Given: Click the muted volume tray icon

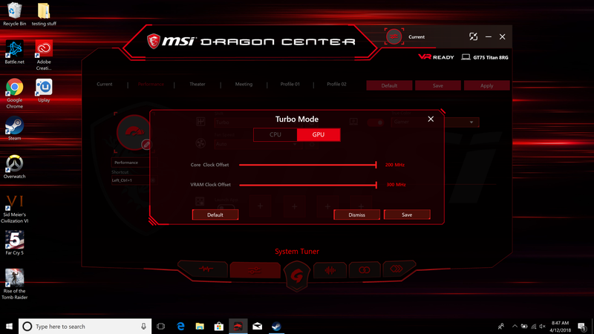Looking at the screenshot, I should 542,327.
